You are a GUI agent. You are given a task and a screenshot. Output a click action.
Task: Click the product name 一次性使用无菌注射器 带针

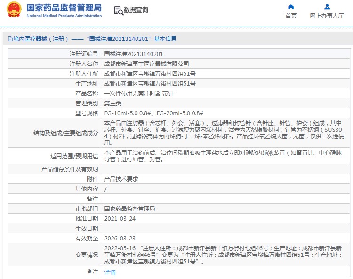pyautogui.click(x=139, y=93)
